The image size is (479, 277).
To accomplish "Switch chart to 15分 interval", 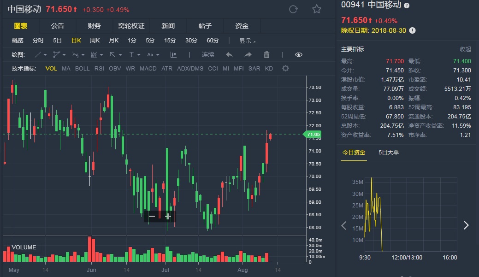I will (x=170, y=40).
